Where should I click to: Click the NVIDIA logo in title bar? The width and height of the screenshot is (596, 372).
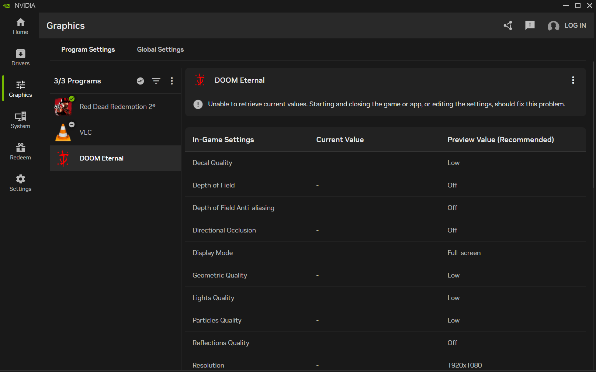coord(6,6)
